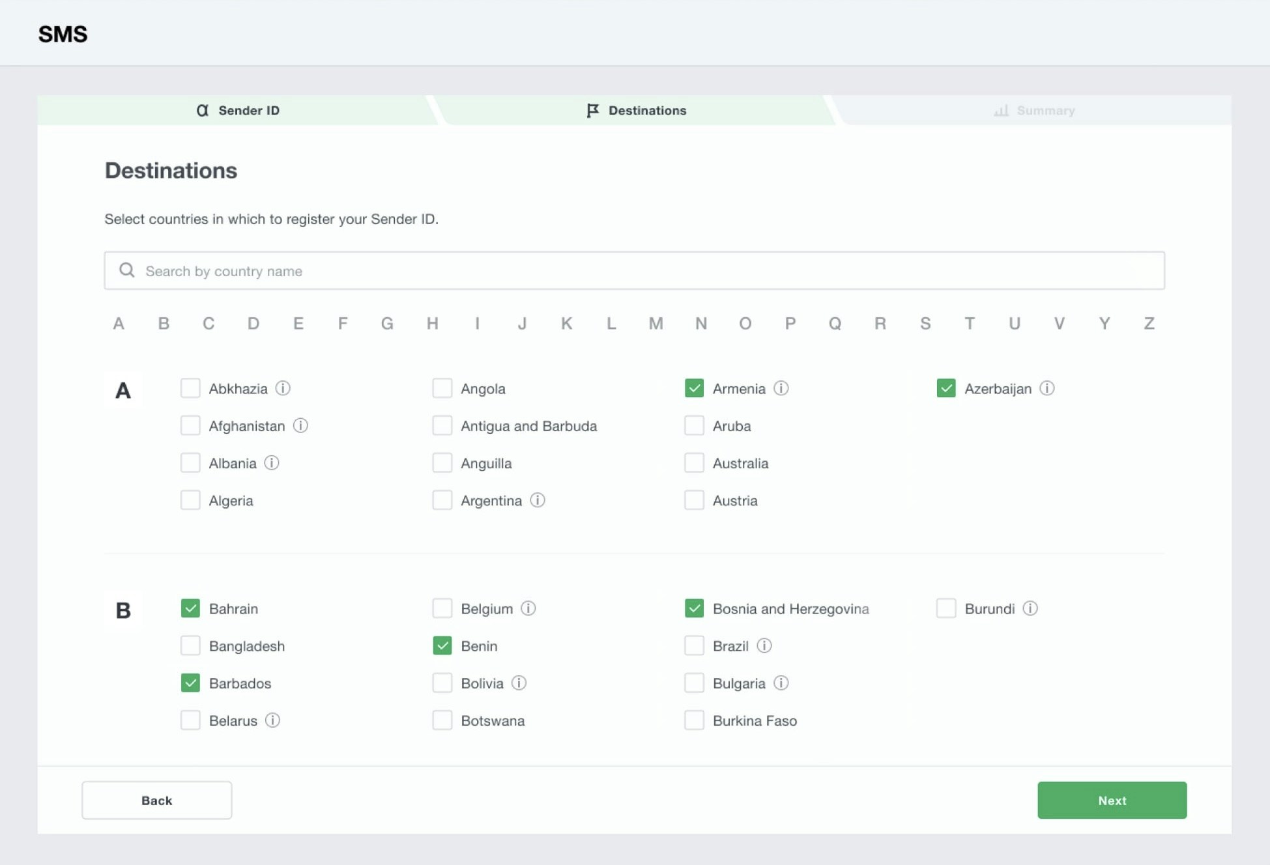Click info icon beside Belarus
Viewport: 1270px width, 865px height.
pos(272,720)
